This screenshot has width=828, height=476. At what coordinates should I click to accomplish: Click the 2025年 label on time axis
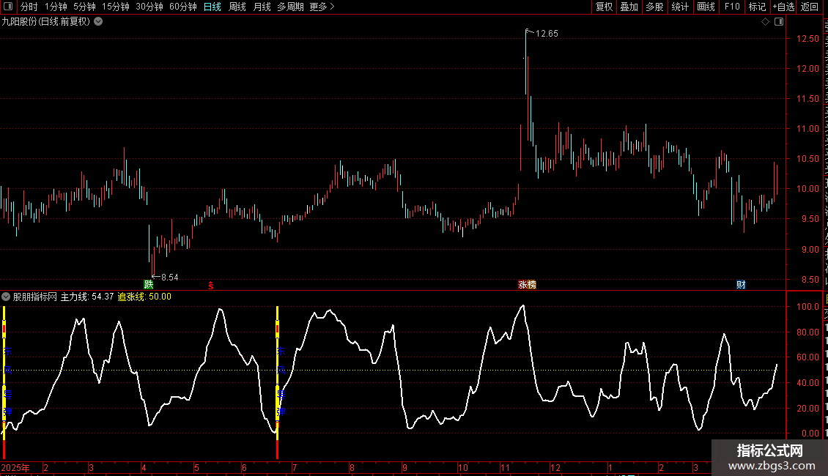point(15,467)
